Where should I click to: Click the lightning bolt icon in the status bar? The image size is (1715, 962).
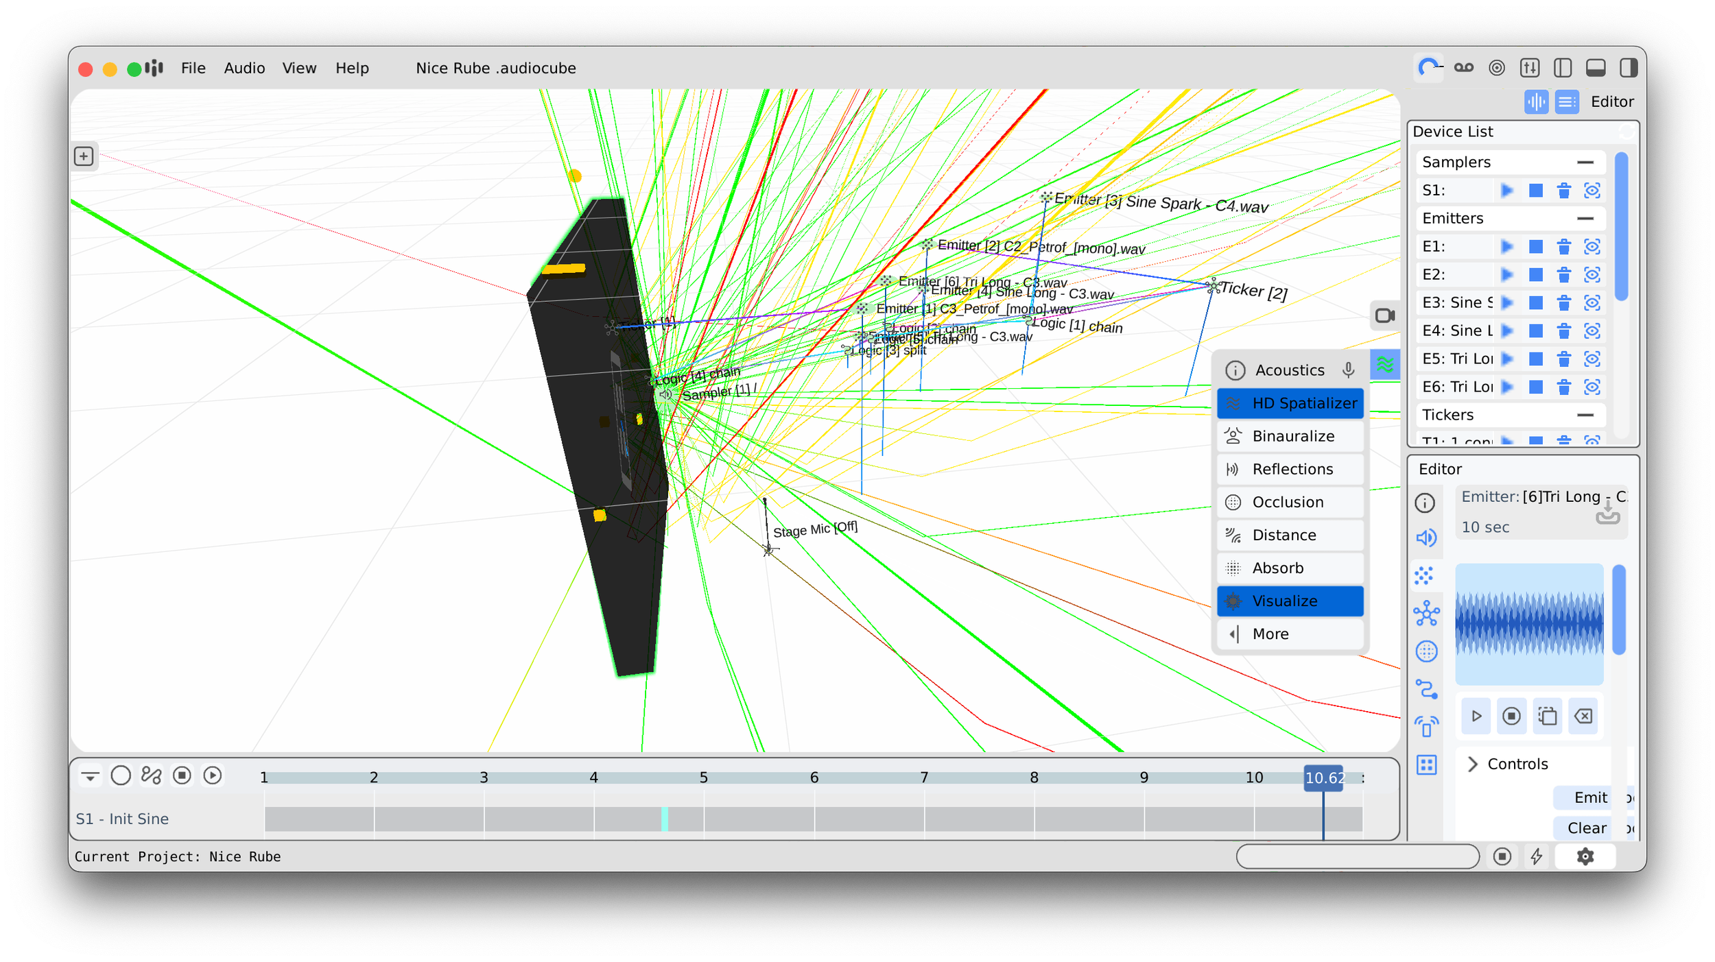coord(1537,856)
